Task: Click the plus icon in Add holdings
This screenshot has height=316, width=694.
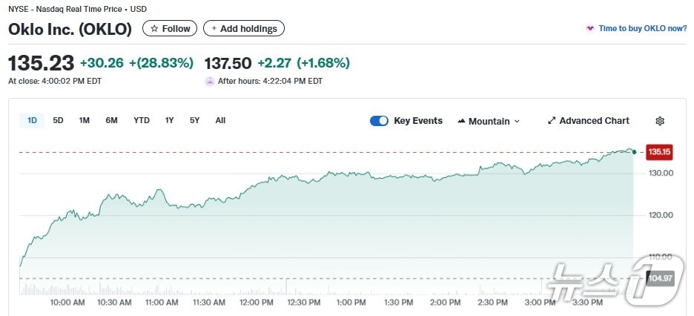Action: point(214,29)
